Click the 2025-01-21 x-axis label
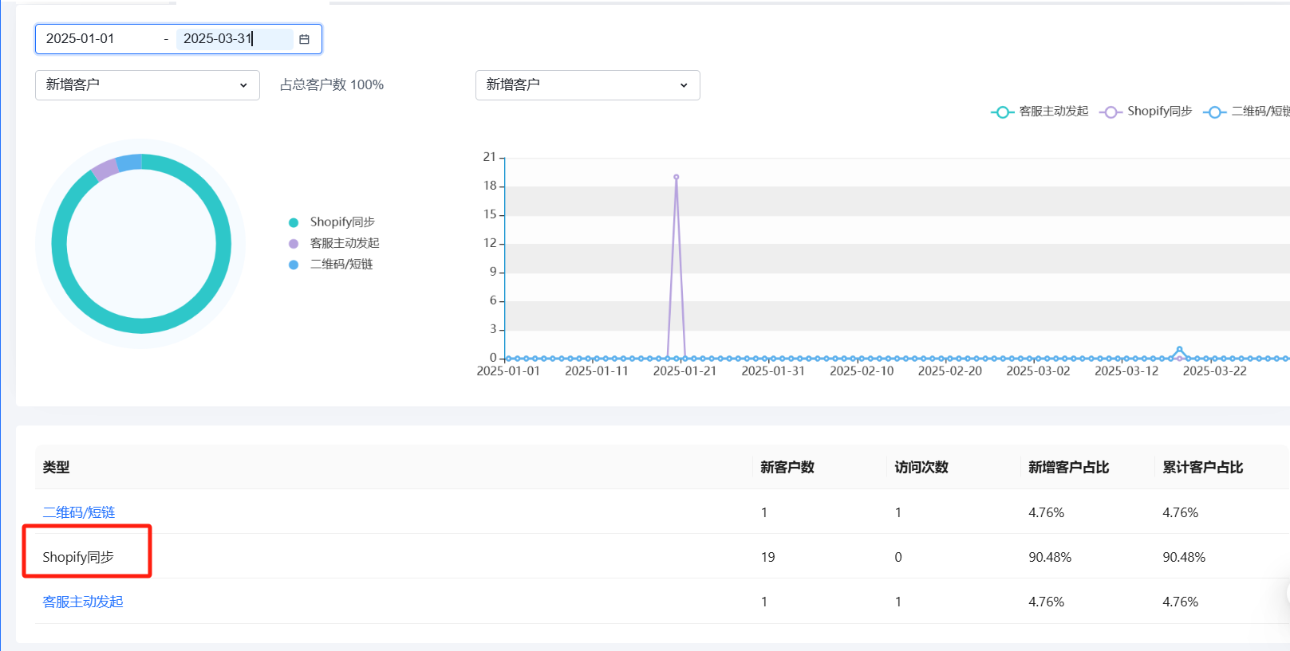Viewport: 1290px width, 651px height. tap(684, 371)
